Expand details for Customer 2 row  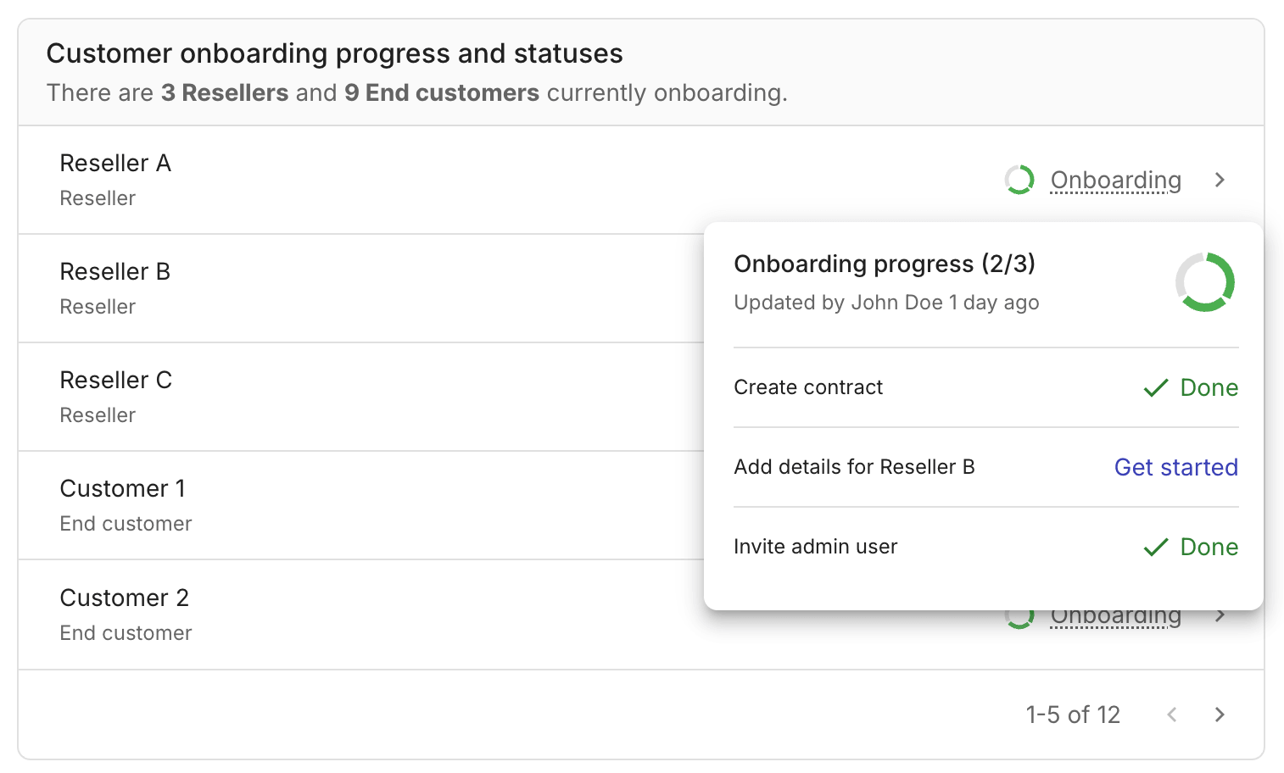click(1220, 615)
